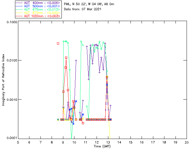Viewport: 192px width, 154px height.
Task: Click the isolated red square marker near 8.5 GMT
Action: (x=58, y=44)
